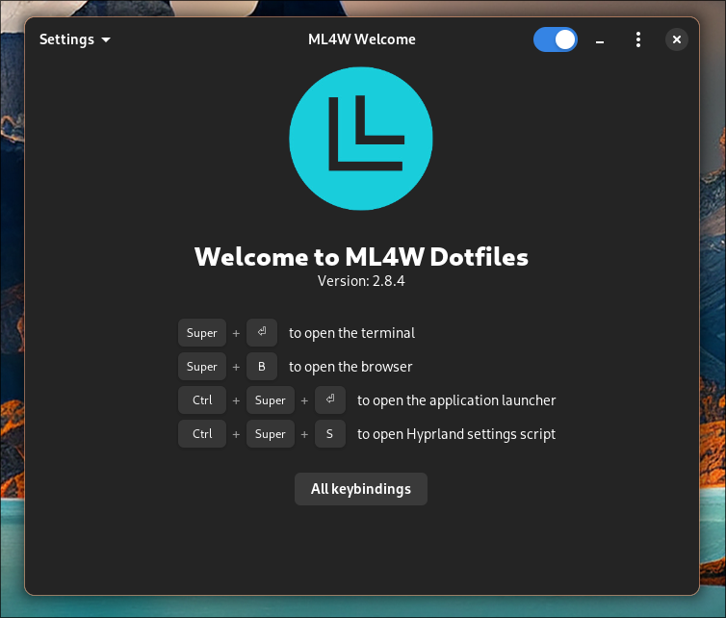Viewport: 726px width, 618px height.
Task: Click the Enter key icon in the launcher row
Action: click(x=329, y=400)
